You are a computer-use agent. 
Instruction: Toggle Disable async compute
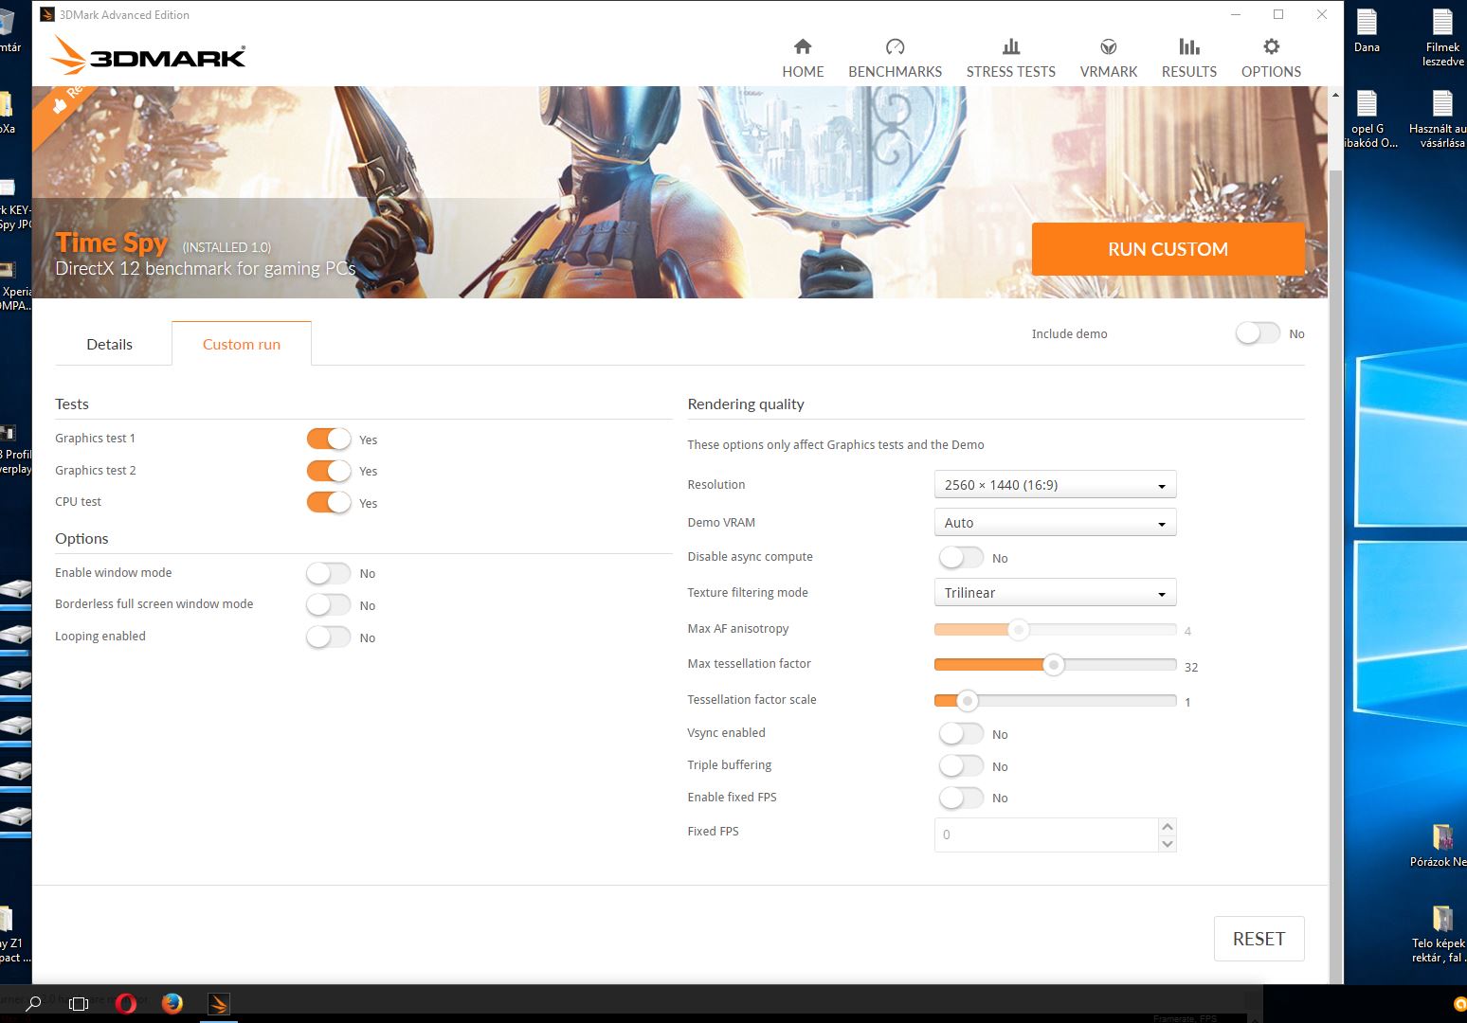961,557
